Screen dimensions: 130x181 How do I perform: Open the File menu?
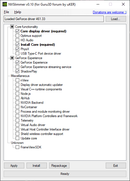coord(6,12)
